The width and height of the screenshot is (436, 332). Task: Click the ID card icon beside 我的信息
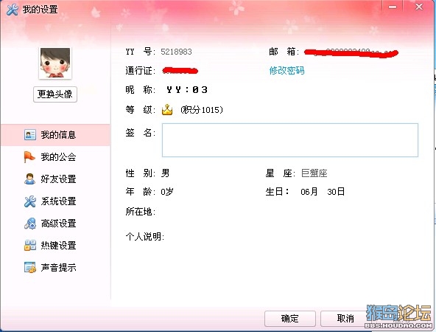29,134
